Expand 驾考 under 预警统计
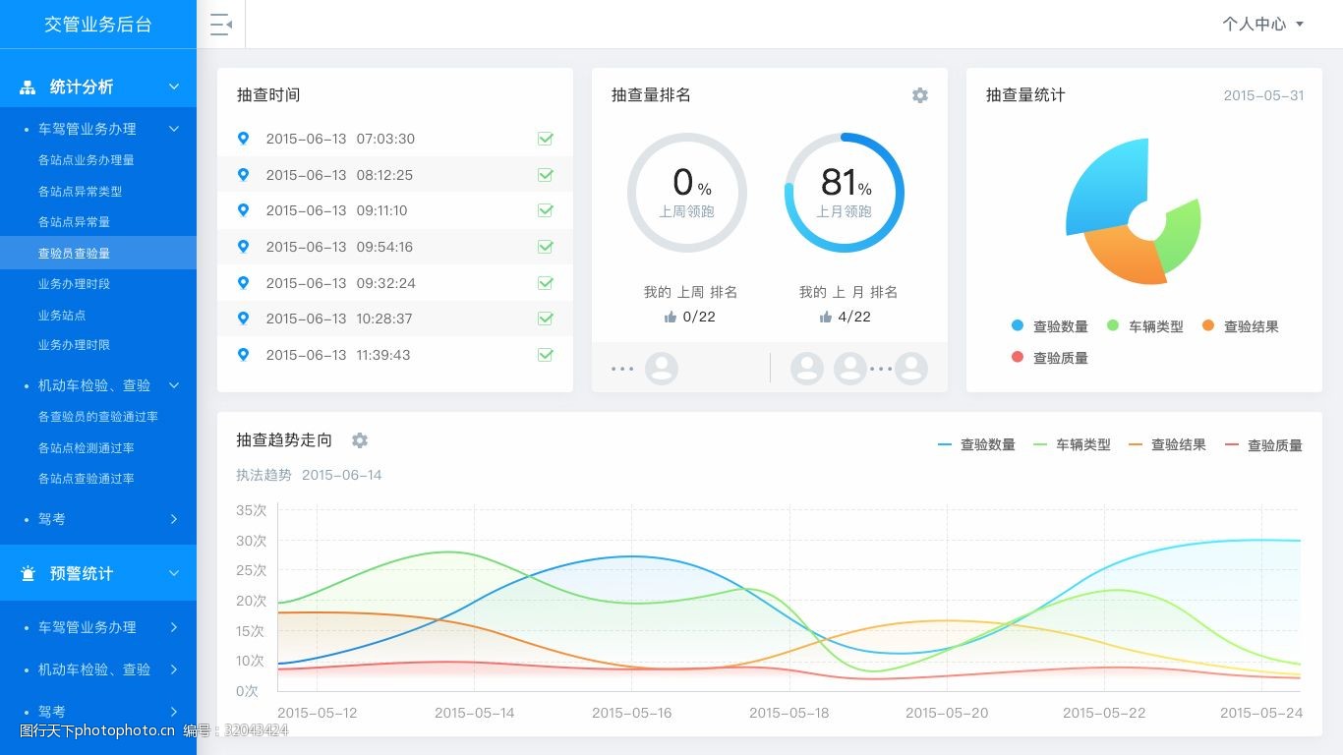The height and width of the screenshot is (755, 1343). (174, 712)
